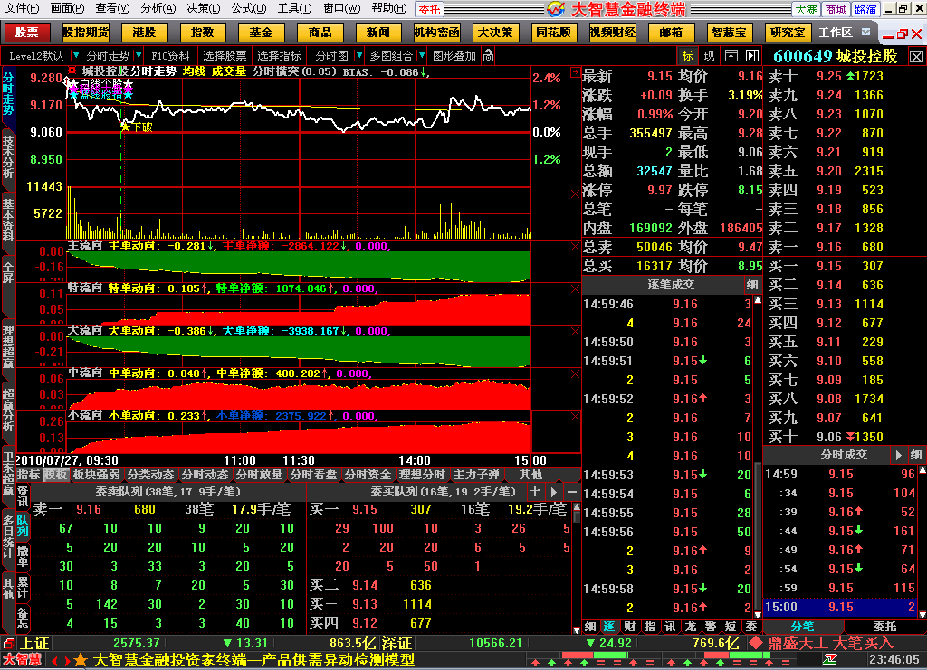The height and width of the screenshot is (670, 927).
Task: Select the 累计 vertical tab
Action: [23, 588]
